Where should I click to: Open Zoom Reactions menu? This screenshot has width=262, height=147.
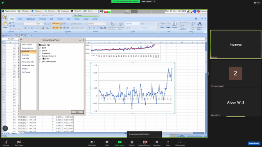click(157, 143)
